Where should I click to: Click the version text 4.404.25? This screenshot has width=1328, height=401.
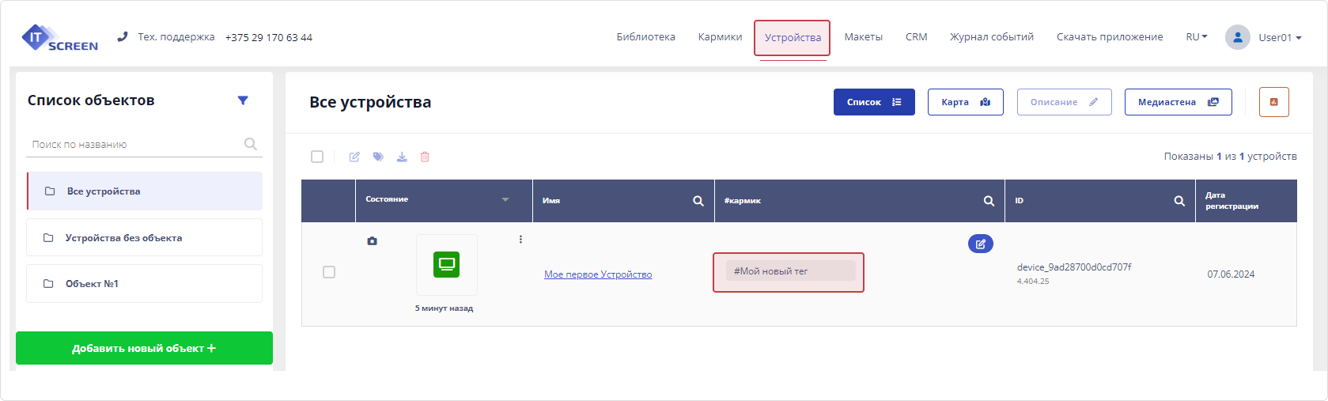[1033, 282]
